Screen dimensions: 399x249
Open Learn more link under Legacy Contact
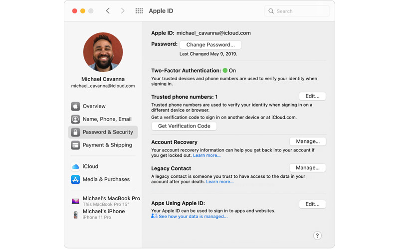(220, 182)
